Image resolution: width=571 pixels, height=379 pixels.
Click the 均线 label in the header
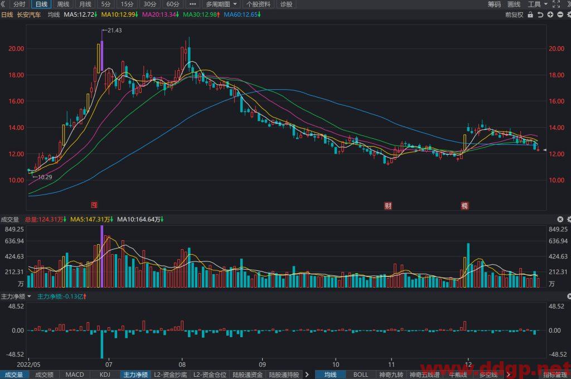54,14
